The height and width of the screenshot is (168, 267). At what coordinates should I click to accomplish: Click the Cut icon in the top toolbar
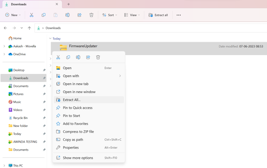(32, 15)
